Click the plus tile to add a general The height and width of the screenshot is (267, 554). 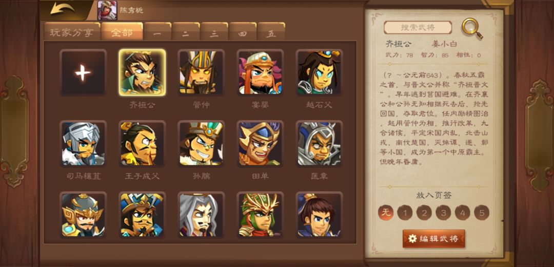pyautogui.click(x=83, y=72)
